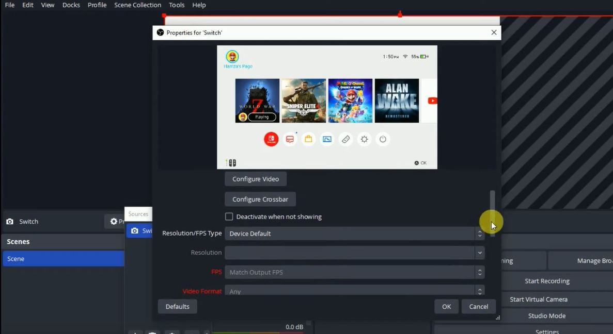
Task: Click the dialog resize grip corner
Action: click(x=498, y=318)
